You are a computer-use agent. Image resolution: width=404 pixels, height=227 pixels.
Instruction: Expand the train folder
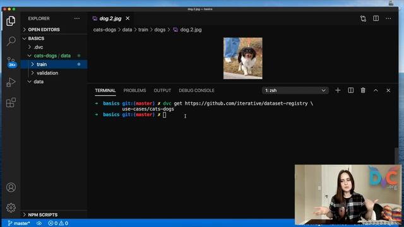pyautogui.click(x=54, y=64)
